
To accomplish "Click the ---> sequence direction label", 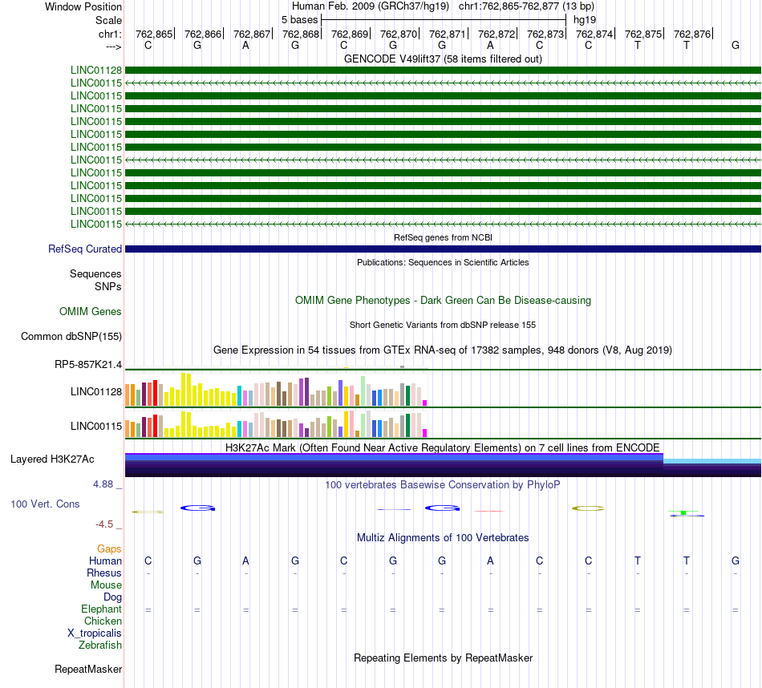I will tap(113, 47).
